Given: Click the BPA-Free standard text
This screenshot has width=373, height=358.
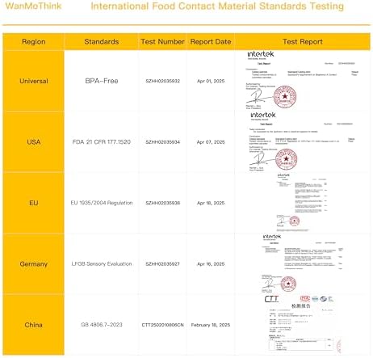Looking at the screenshot, I should (102, 81).
